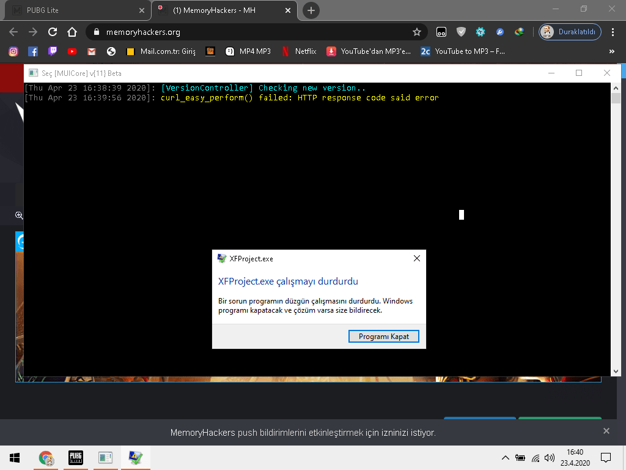Open the Mail.com.tr: Giriş bookmark
Screen dimensions: 626x470
point(161,51)
